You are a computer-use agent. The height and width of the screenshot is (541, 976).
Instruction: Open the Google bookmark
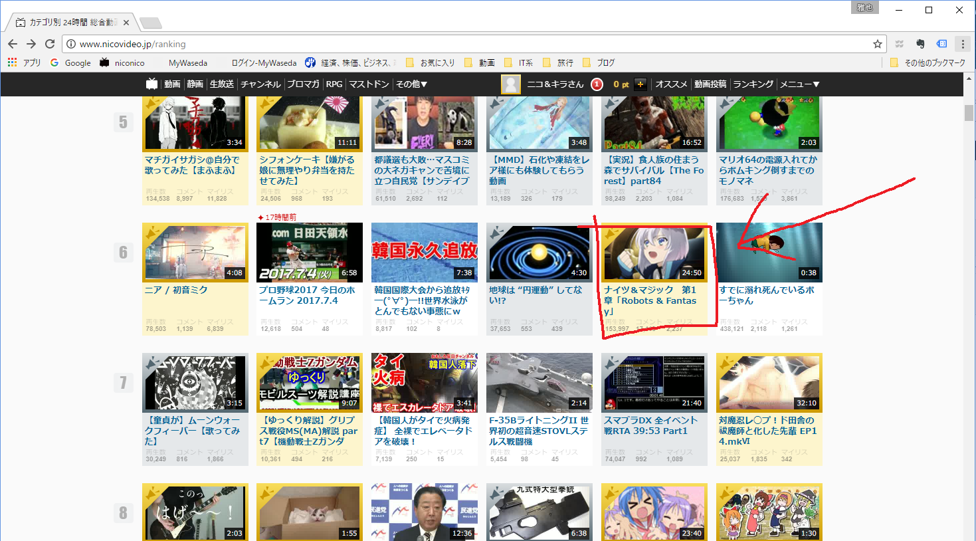pos(70,62)
